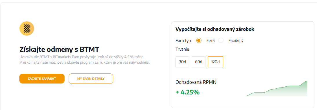Image resolution: width=317 pixels, height=110 pixels.
Task: Click the second description line about program Earn
Action: (85, 62)
